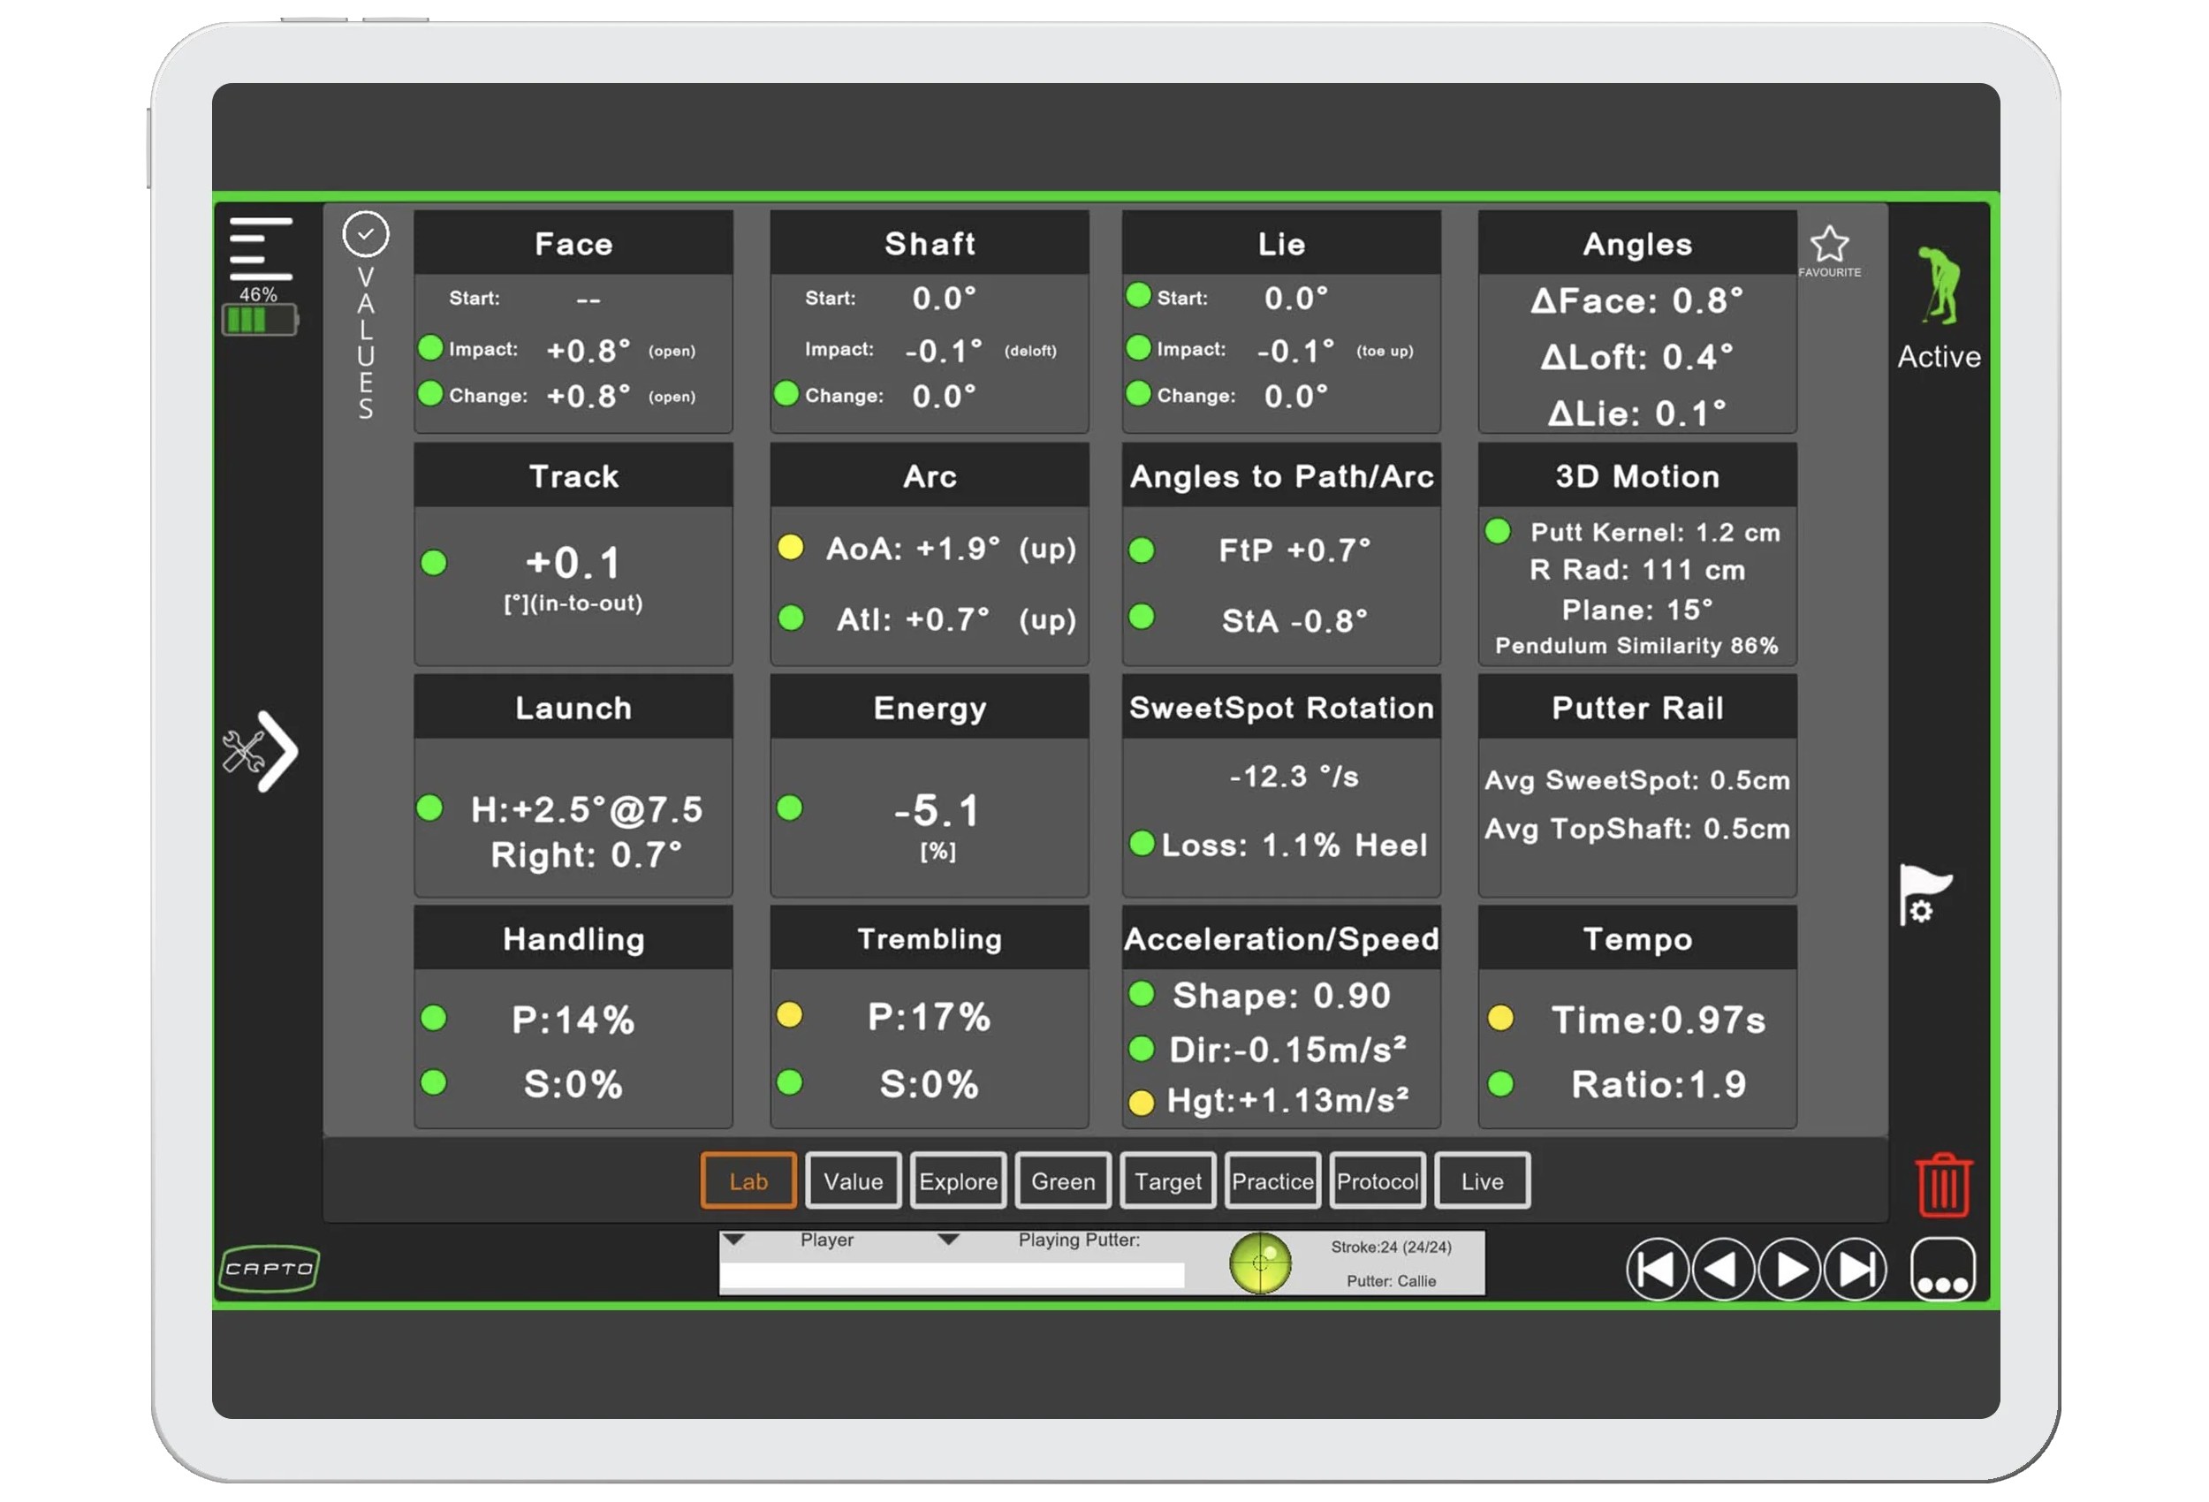Click yellow dot beside Tempo Time:0.97s
The width and height of the screenshot is (2209, 1502).
(x=1500, y=1018)
